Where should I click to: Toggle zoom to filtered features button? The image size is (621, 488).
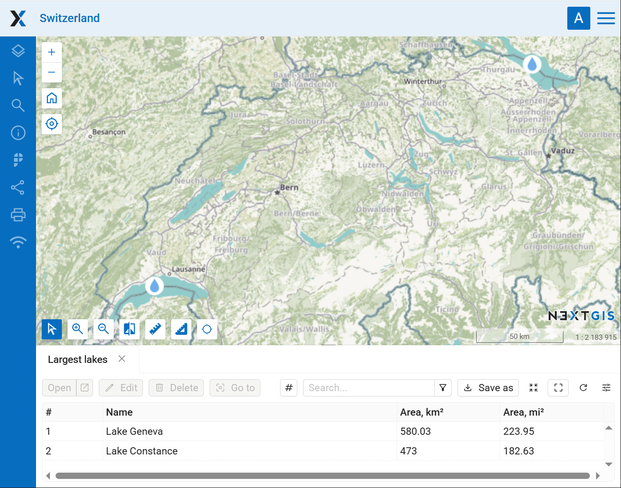[533, 388]
